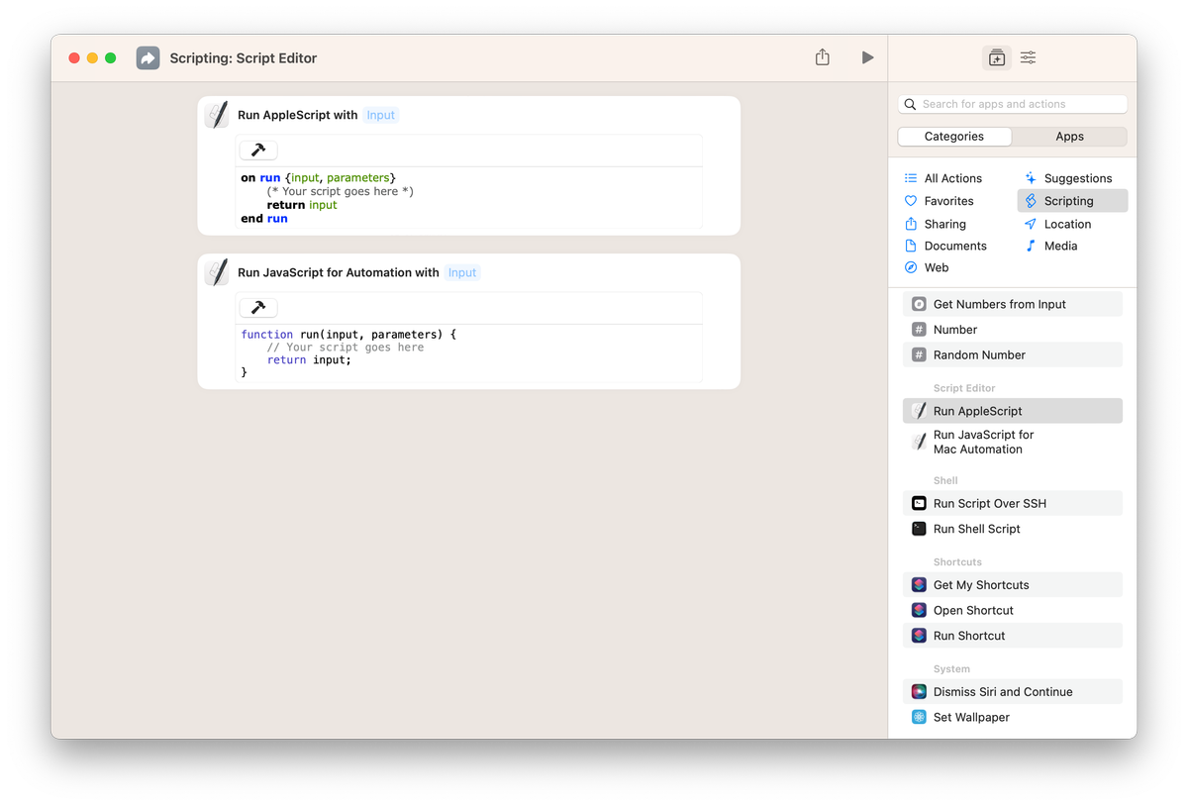Select the Scripting category in sidebar
The width and height of the screenshot is (1188, 806).
pyautogui.click(x=1072, y=200)
